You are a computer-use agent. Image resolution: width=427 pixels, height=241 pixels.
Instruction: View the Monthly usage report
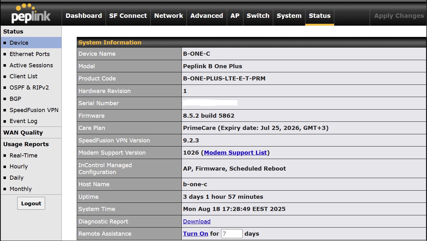pos(21,189)
